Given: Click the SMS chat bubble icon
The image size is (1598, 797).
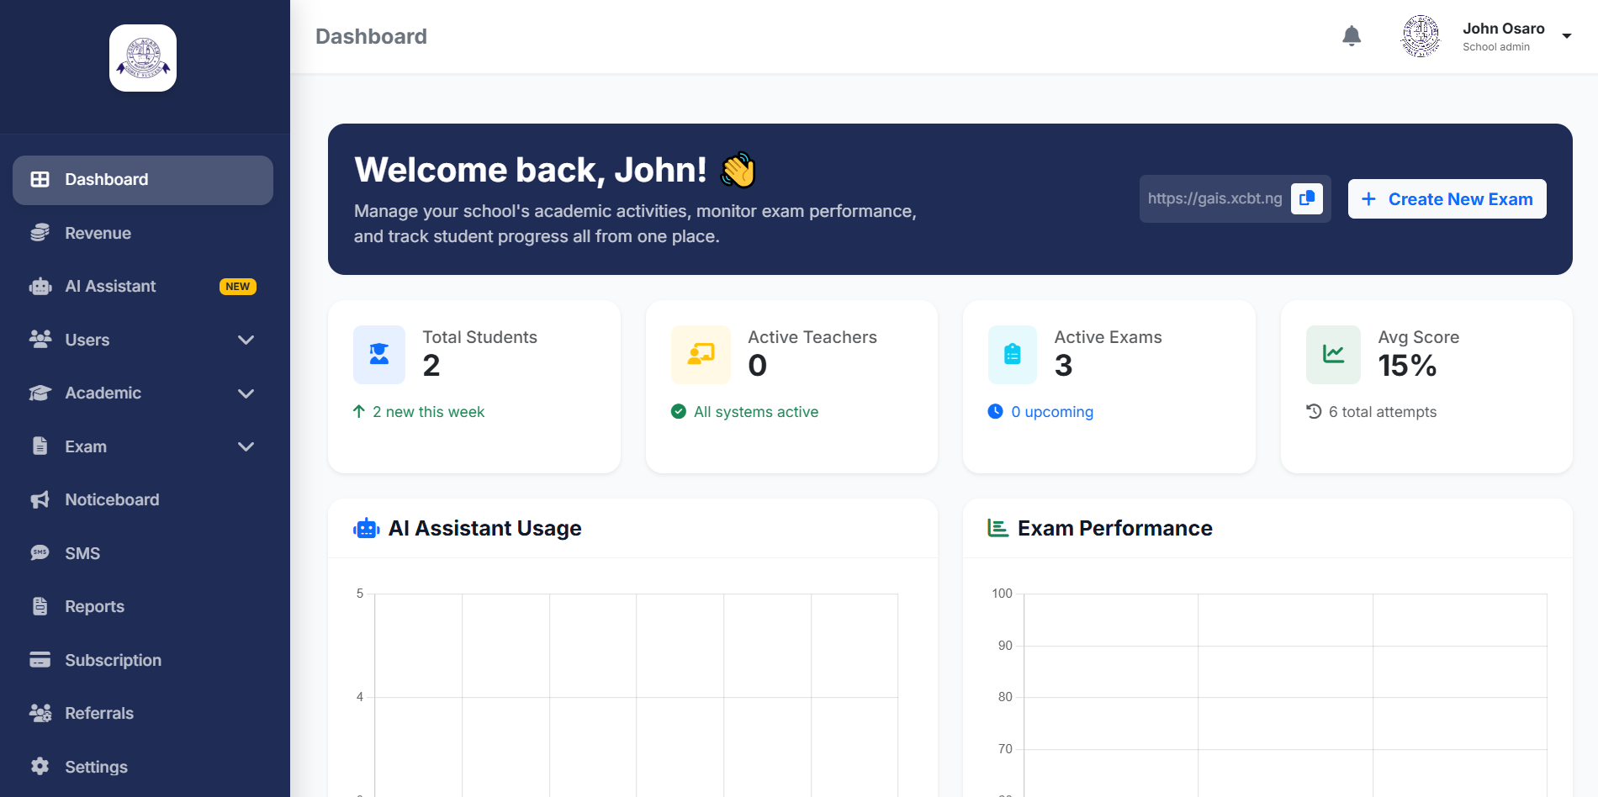Looking at the screenshot, I should [40, 552].
